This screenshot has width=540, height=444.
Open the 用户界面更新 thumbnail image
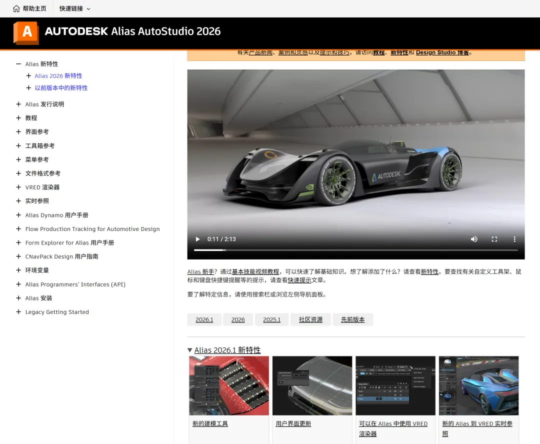tap(312, 385)
